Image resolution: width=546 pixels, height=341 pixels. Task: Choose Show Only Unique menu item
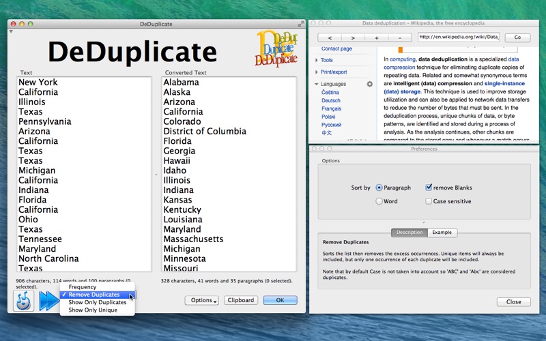(x=97, y=310)
